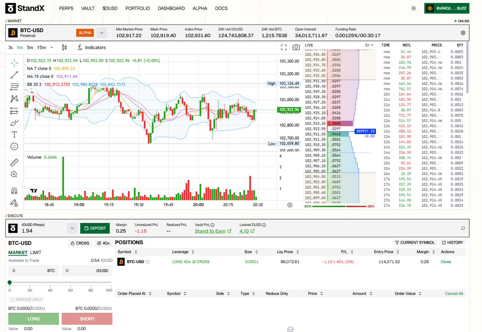Image resolution: width=482 pixels, height=332 pixels.
Task: Sort positions by Entry Price column
Action: [386, 252]
